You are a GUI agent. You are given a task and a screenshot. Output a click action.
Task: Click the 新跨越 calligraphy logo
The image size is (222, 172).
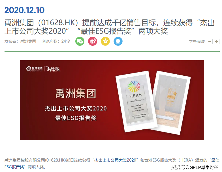click(53, 69)
